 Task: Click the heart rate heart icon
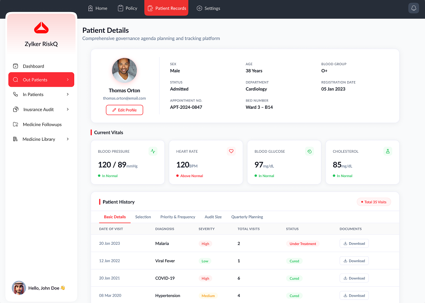pyautogui.click(x=231, y=151)
